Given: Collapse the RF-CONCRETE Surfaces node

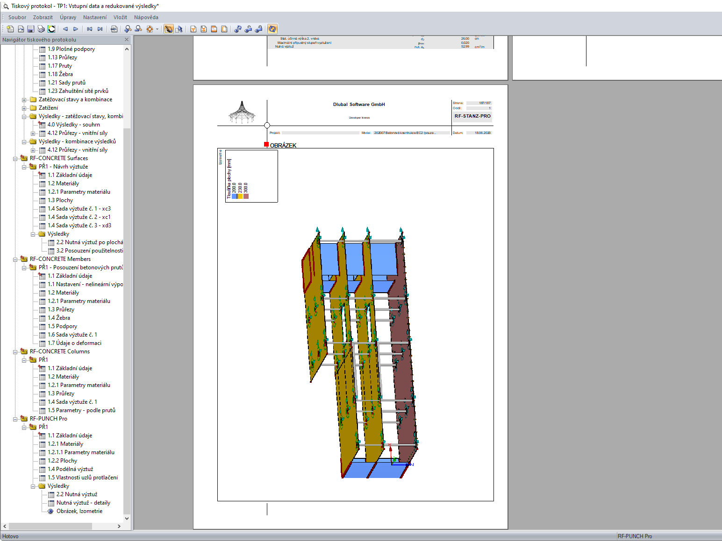Looking at the screenshot, I should pos(15,158).
